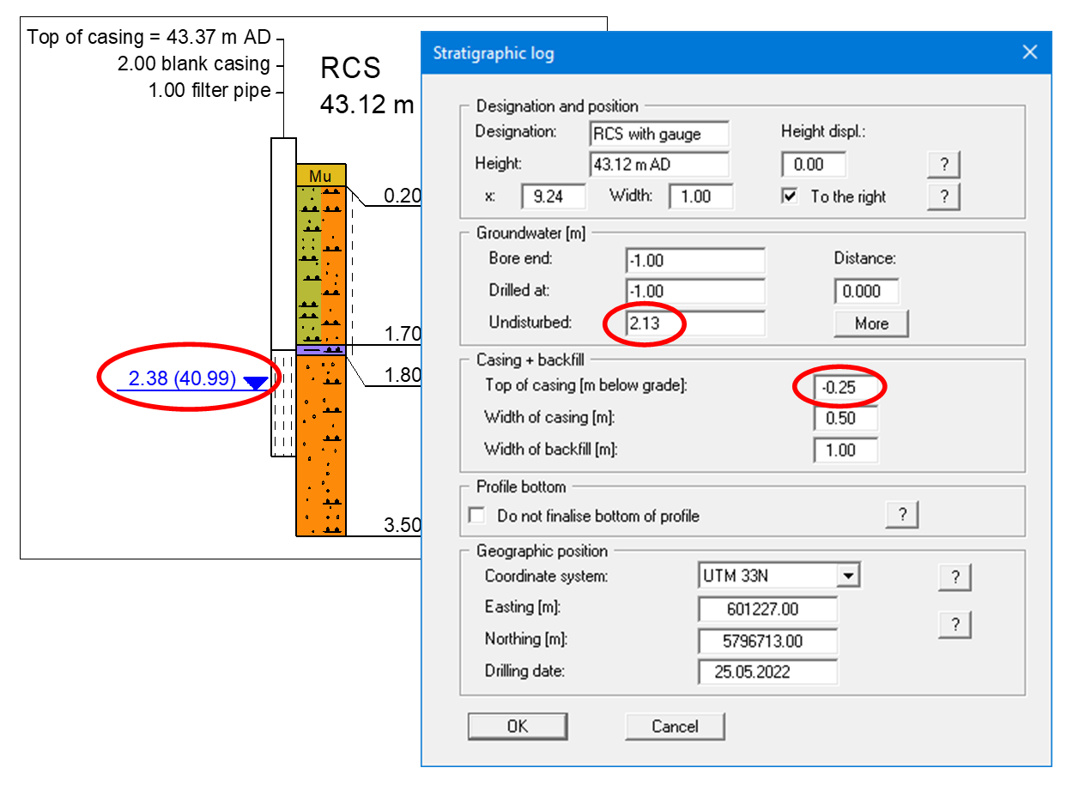Click the Width of backfill field
This screenshot has height=786, width=1079.
[846, 450]
